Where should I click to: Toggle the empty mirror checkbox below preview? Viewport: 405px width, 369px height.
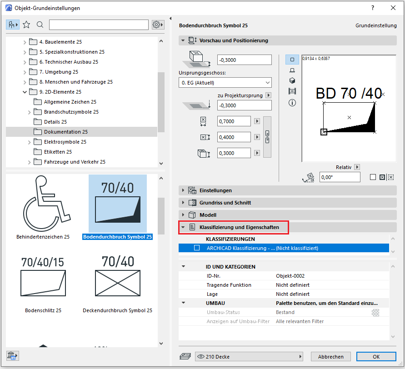(373, 177)
